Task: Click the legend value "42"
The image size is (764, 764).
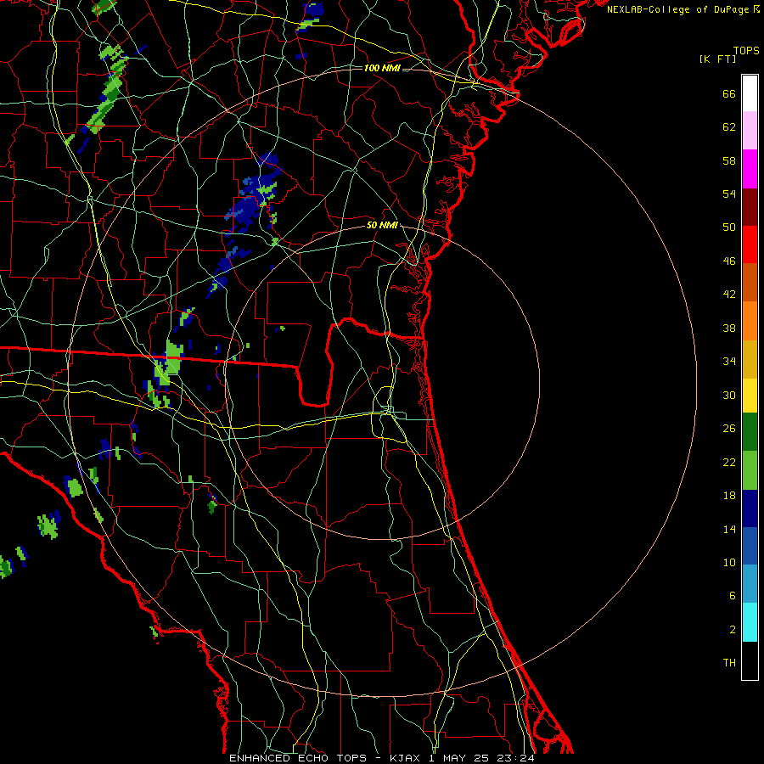Action: 729,295
